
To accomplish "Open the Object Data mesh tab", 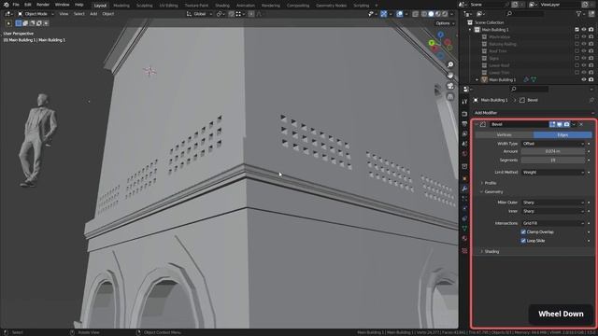I will tap(464, 228).
